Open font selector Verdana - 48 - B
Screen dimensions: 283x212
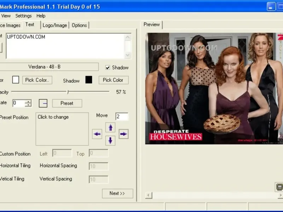[x=49, y=67]
